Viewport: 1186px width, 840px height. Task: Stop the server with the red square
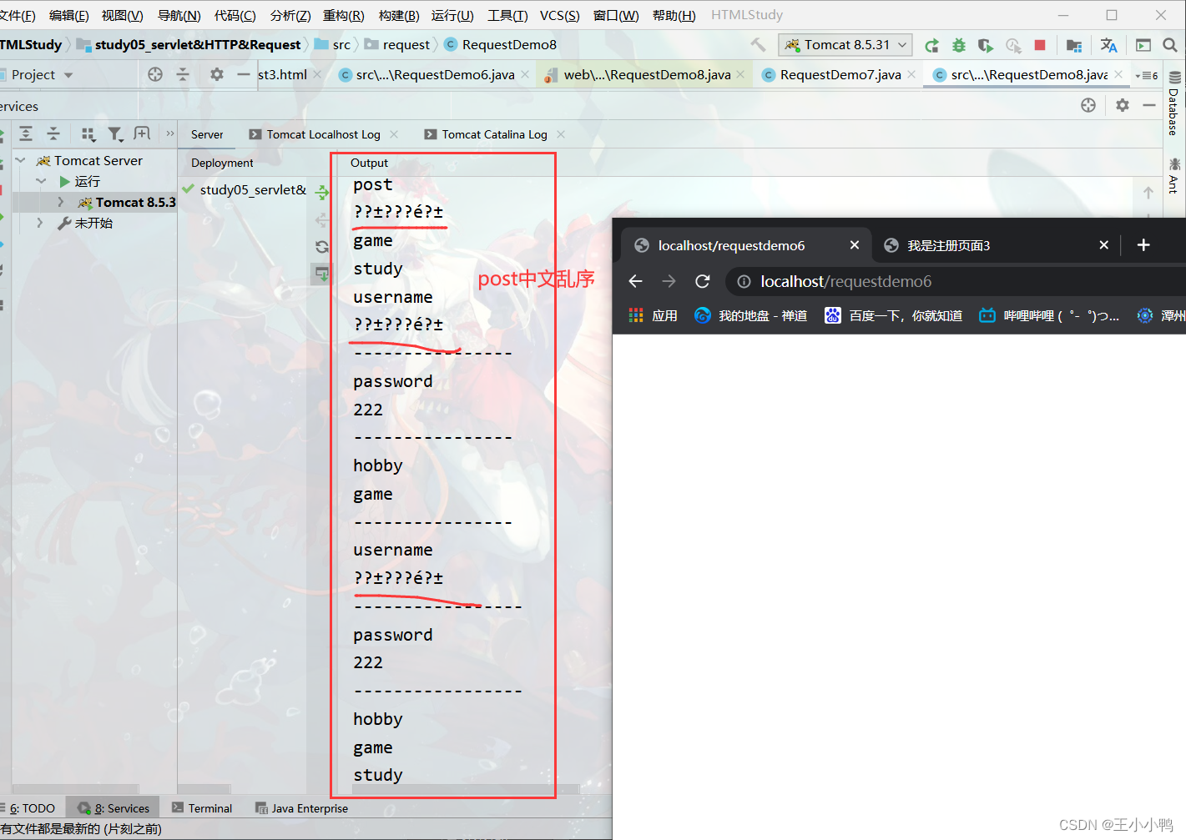pyautogui.click(x=1040, y=45)
